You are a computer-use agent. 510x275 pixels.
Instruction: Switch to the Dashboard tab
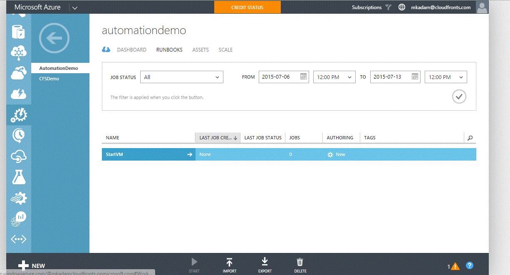tap(132, 50)
